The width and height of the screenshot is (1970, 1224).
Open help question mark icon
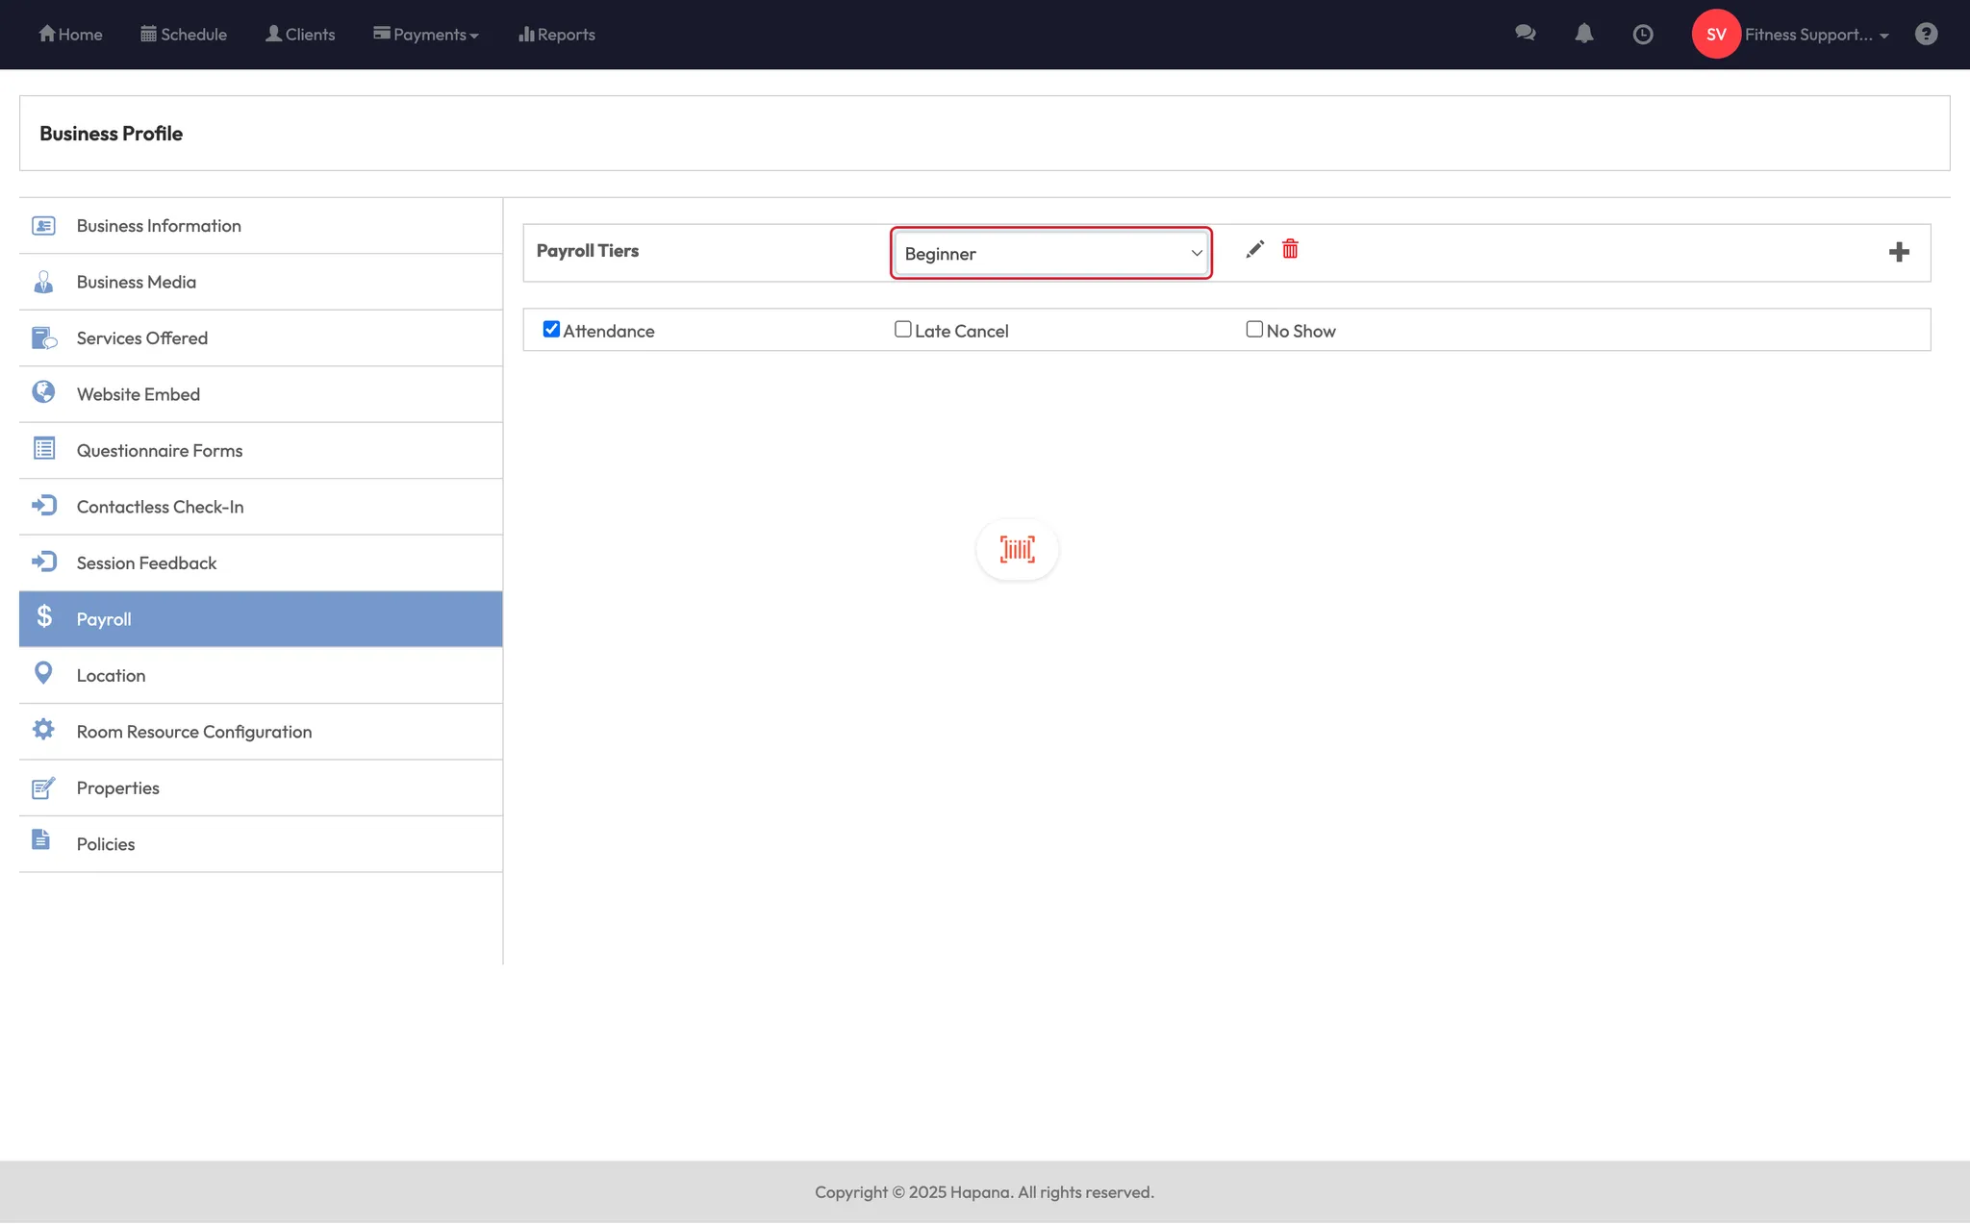point(1926,35)
